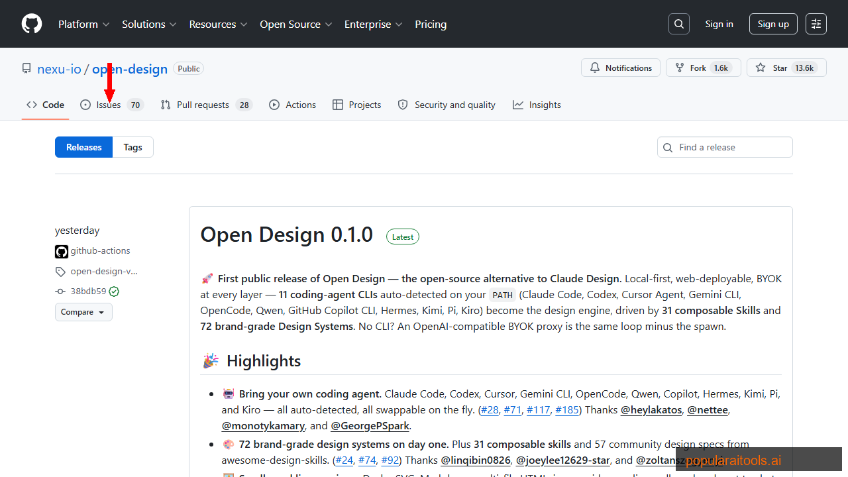The height and width of the screenshot is (477, 848).
Task: Star the repository with Star button
Action: 786,68
